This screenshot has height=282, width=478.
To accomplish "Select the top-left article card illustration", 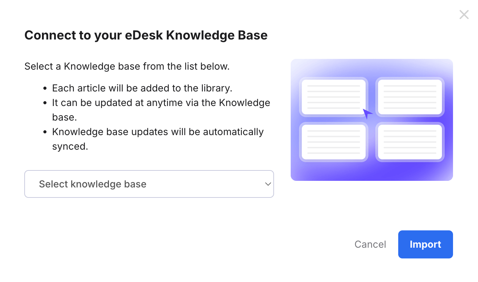I will (x=333, y=97).
